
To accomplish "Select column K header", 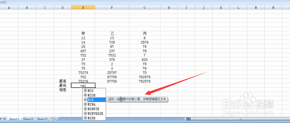I will pyautogui.click(x=221, y=8).
